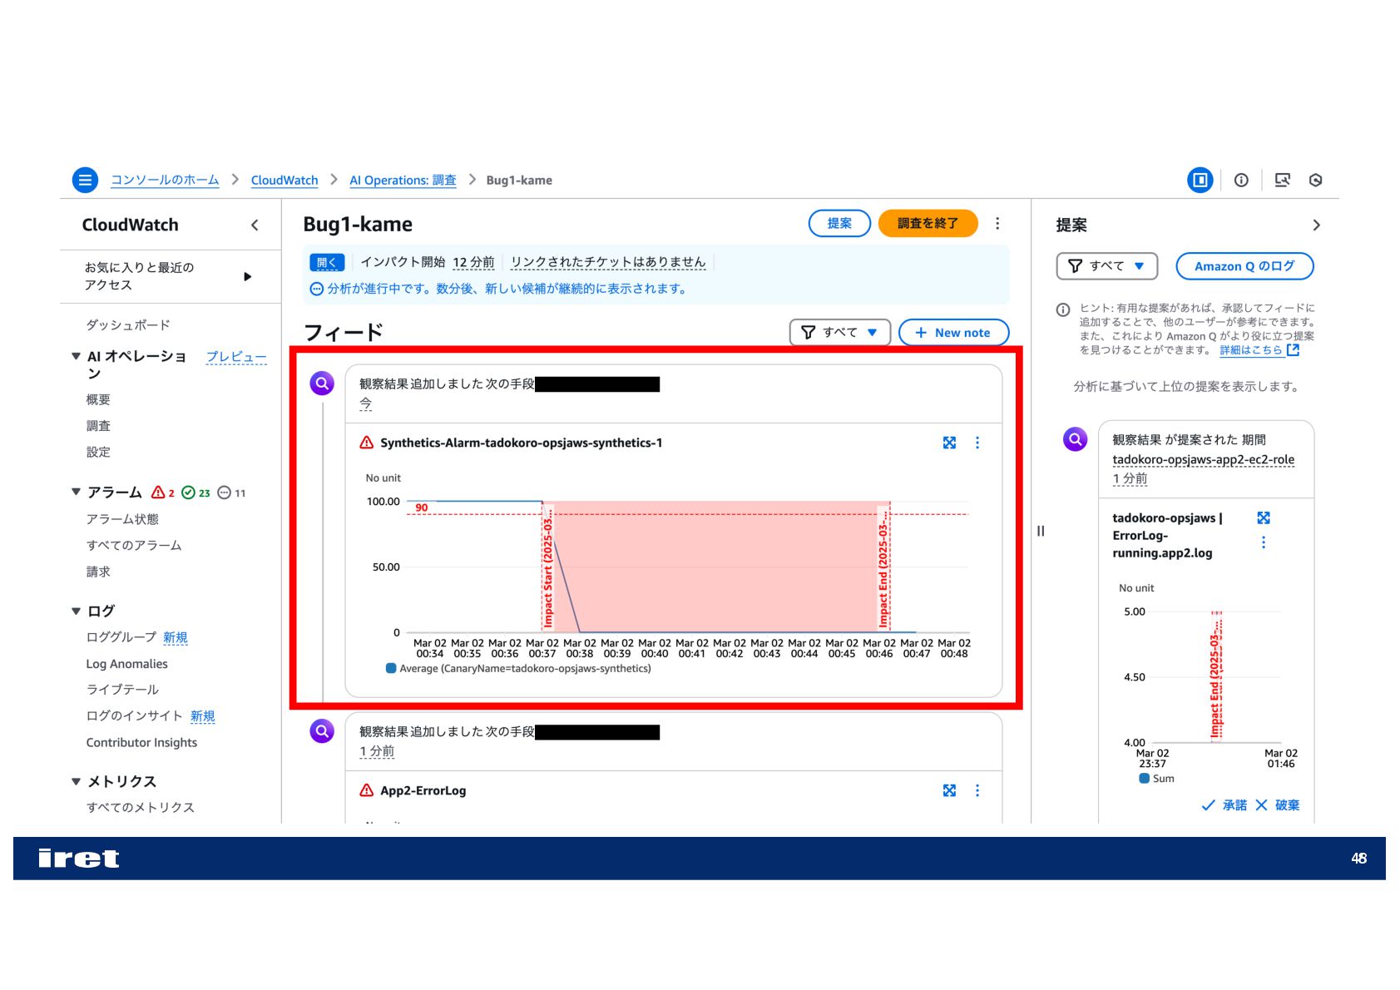Enlarge the App2-ErrorLog chart with expand icon
Viewport: 1400px width, 990px height.
(x=949, y=790)
